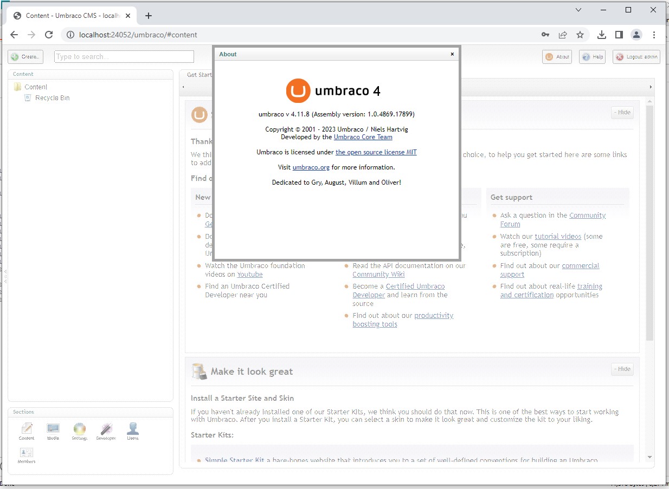Open the Help button in the top bar
This screenshot has height=489, width=669.
[592, 57]
